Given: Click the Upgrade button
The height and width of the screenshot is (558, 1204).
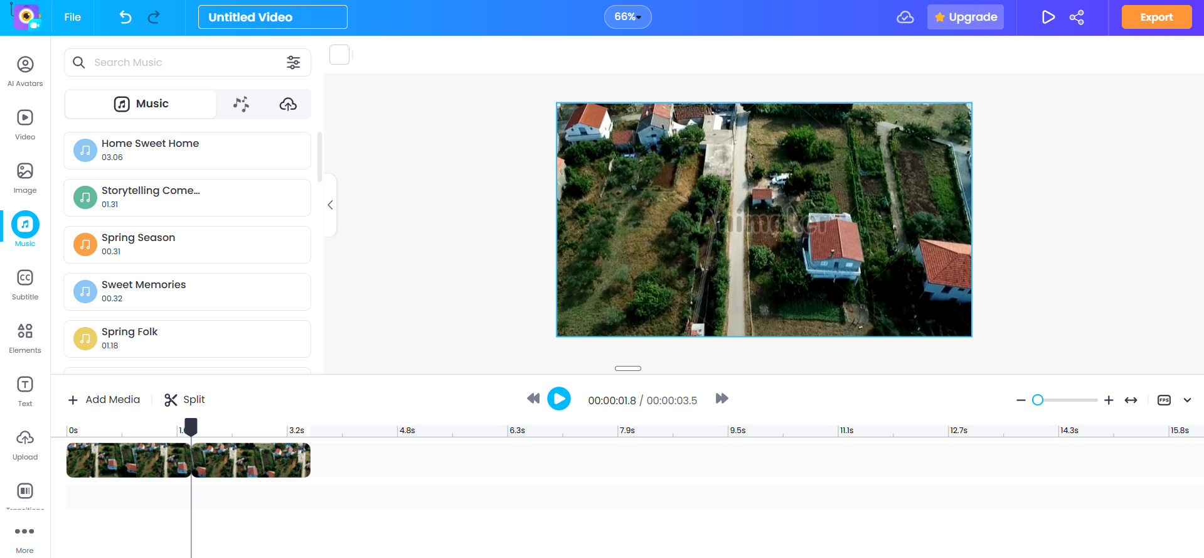Looking at the screenshot, I should pyautogui.click(x=965, y=18).
